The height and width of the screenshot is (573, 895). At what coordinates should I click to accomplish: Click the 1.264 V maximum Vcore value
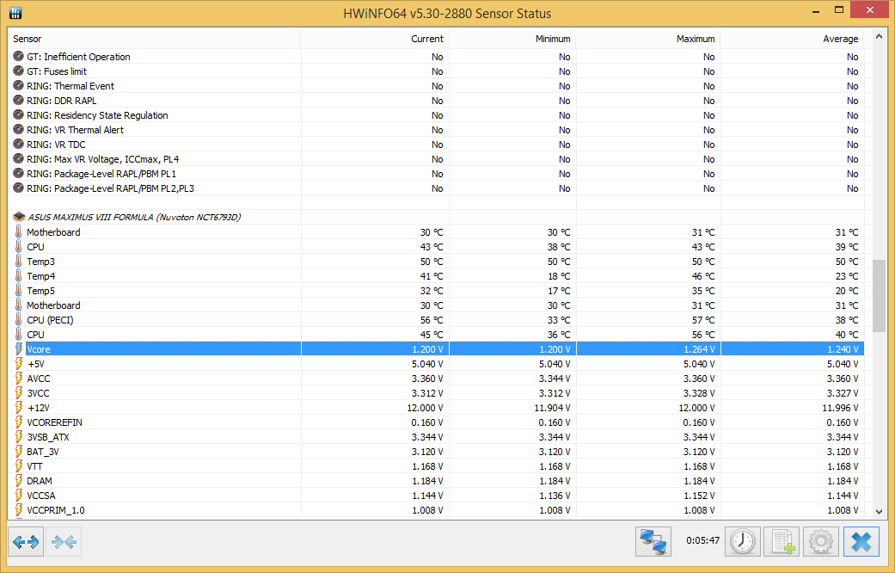(x=699, y=349)
